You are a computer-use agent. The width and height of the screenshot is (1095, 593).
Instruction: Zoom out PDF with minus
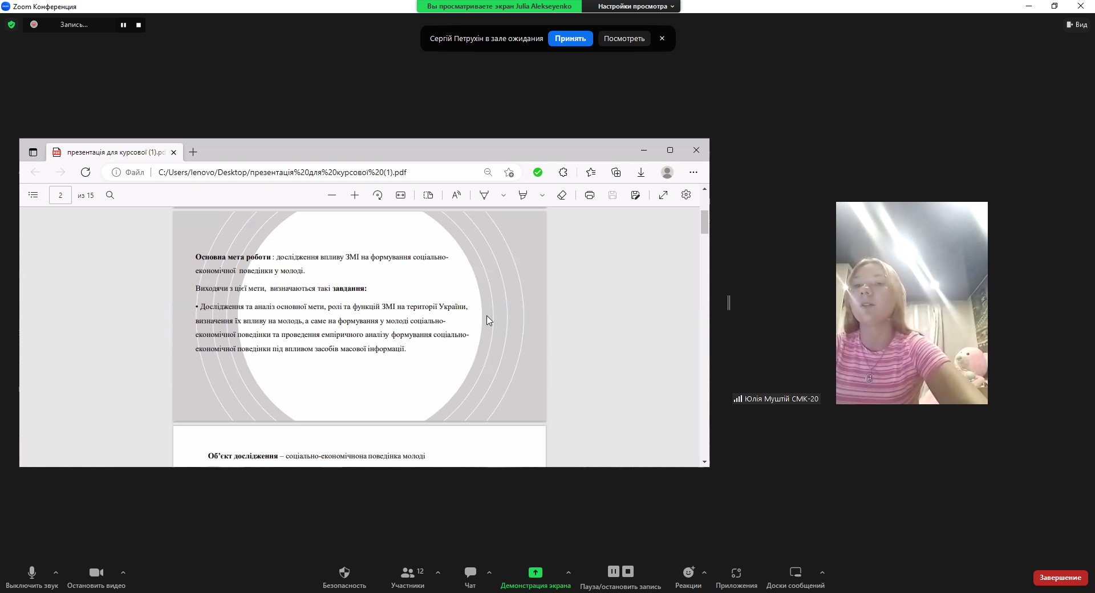[x=332, y=195]
